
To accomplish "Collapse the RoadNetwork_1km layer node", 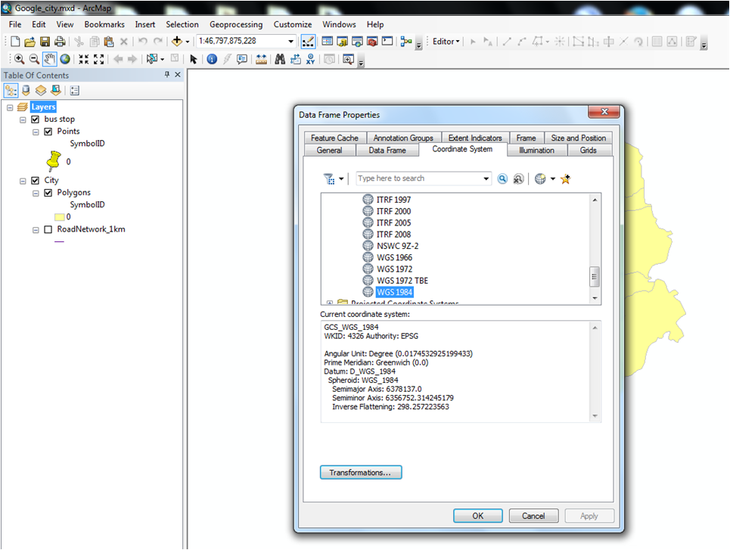I will click(x=36, y=229).
